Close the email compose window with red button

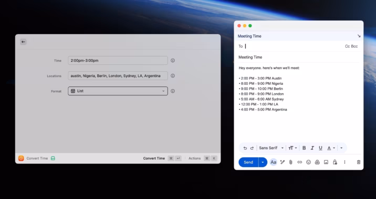[239, 26]
